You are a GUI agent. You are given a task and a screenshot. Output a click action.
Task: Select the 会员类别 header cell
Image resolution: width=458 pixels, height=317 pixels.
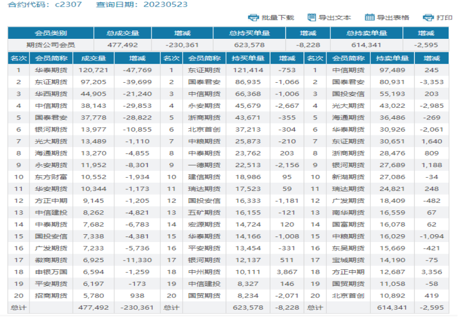coord(51,33)
